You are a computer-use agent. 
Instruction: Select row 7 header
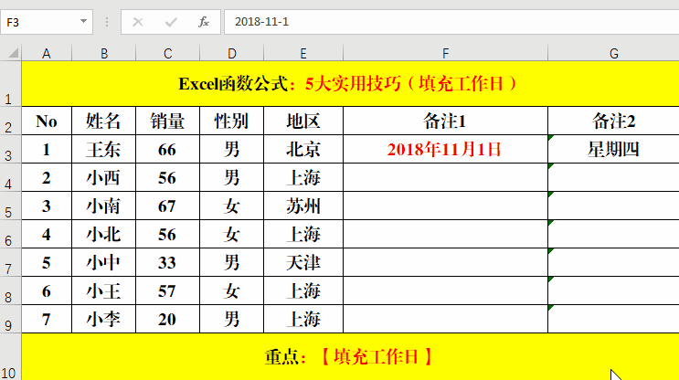click(11, 262)
